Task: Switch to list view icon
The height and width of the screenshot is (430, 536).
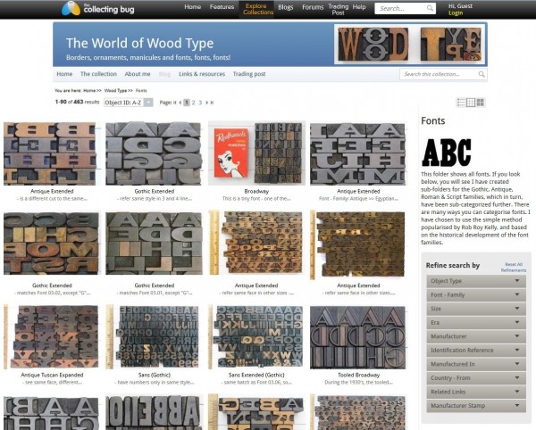Action: (x=461, y=103)
